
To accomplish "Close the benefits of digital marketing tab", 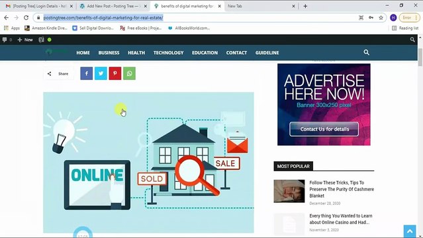I will pos(220,6).
